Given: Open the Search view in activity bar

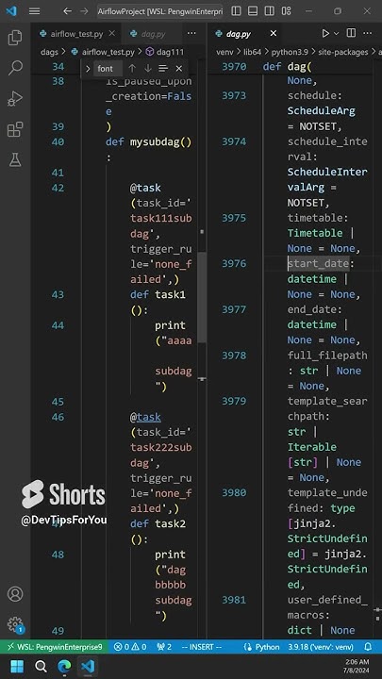Looking at the screenshot, I should pos(15,68).
